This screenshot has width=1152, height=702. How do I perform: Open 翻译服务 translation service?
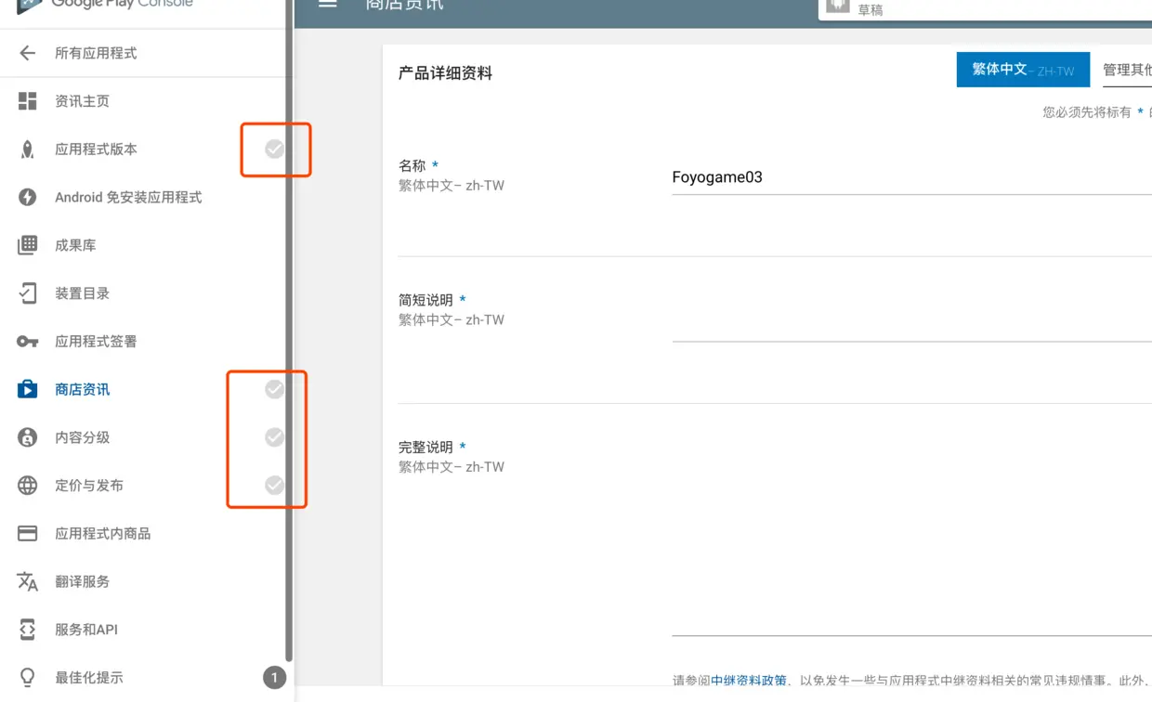pyautogui.click(x=84, y=581)
